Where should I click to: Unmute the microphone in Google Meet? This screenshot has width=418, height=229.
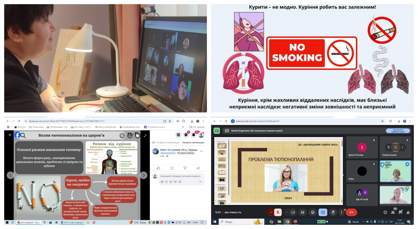278,212
